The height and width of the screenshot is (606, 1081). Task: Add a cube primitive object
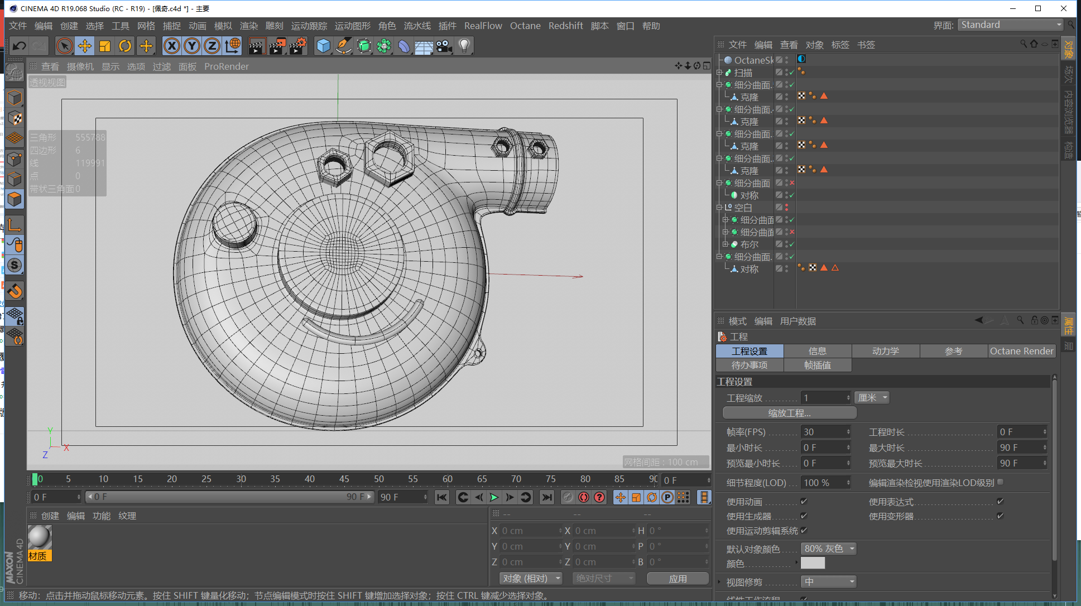point(323,46)
